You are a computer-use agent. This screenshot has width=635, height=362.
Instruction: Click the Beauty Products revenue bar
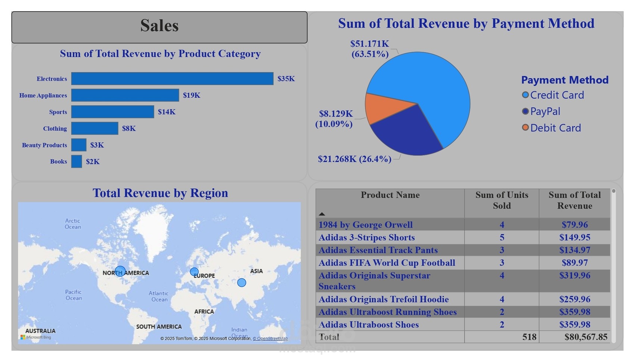pyautogui.click(x=79, y=145)
